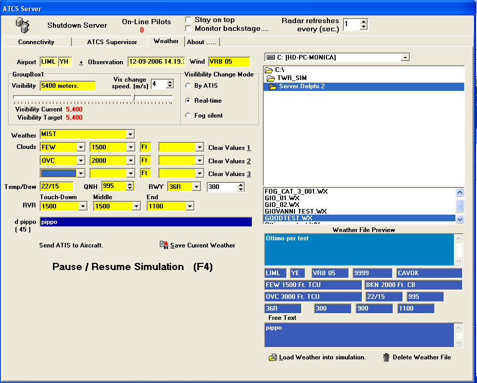Select the GIO_02.WX file

coord(359,205)
